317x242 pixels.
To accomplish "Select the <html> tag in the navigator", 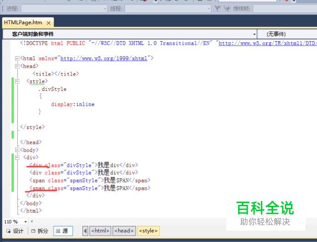I will [100, 231].
